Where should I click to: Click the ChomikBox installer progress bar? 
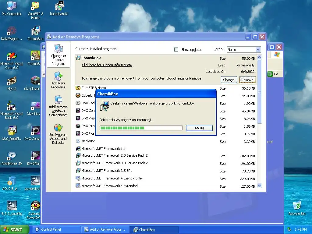pos(141,128)
